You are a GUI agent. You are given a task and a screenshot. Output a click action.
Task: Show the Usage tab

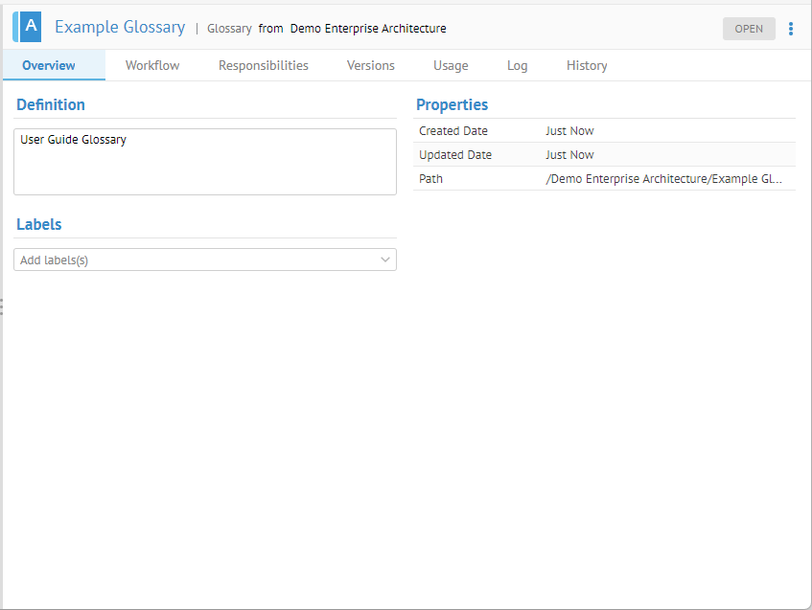[451, 65]
